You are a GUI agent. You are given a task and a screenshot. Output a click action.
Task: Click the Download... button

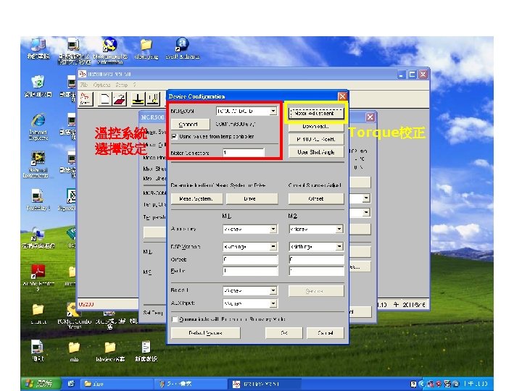coord(316,126)
